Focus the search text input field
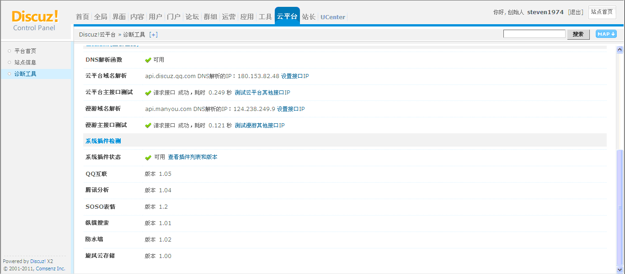Viewport: 625px width, 274px height. (534, 34)
